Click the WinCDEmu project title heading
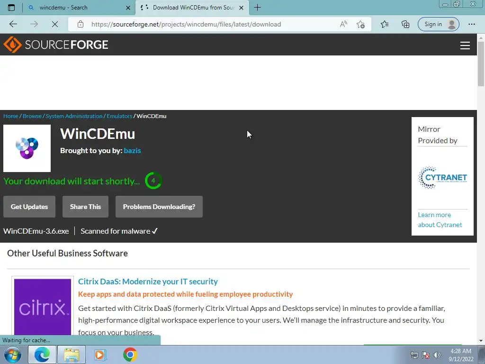485x364 pixels. 98,134
